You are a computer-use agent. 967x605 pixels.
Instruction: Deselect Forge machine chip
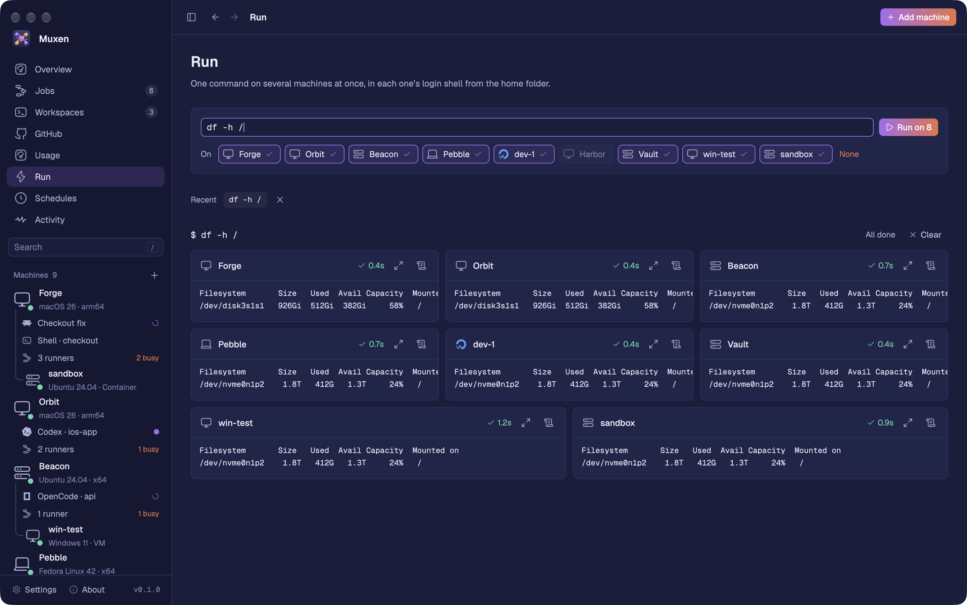(249, 154)
